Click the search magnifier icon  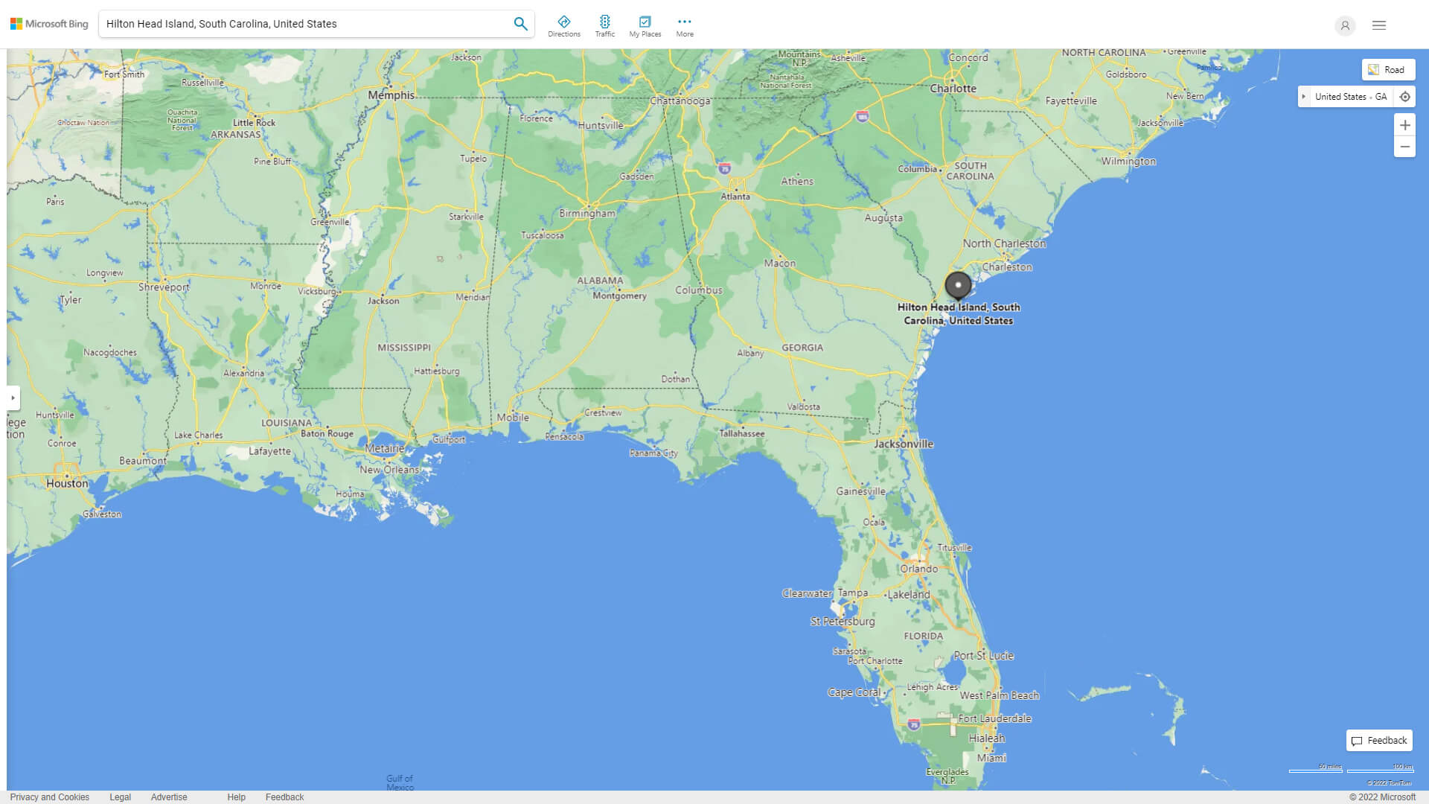coord(520,23)
